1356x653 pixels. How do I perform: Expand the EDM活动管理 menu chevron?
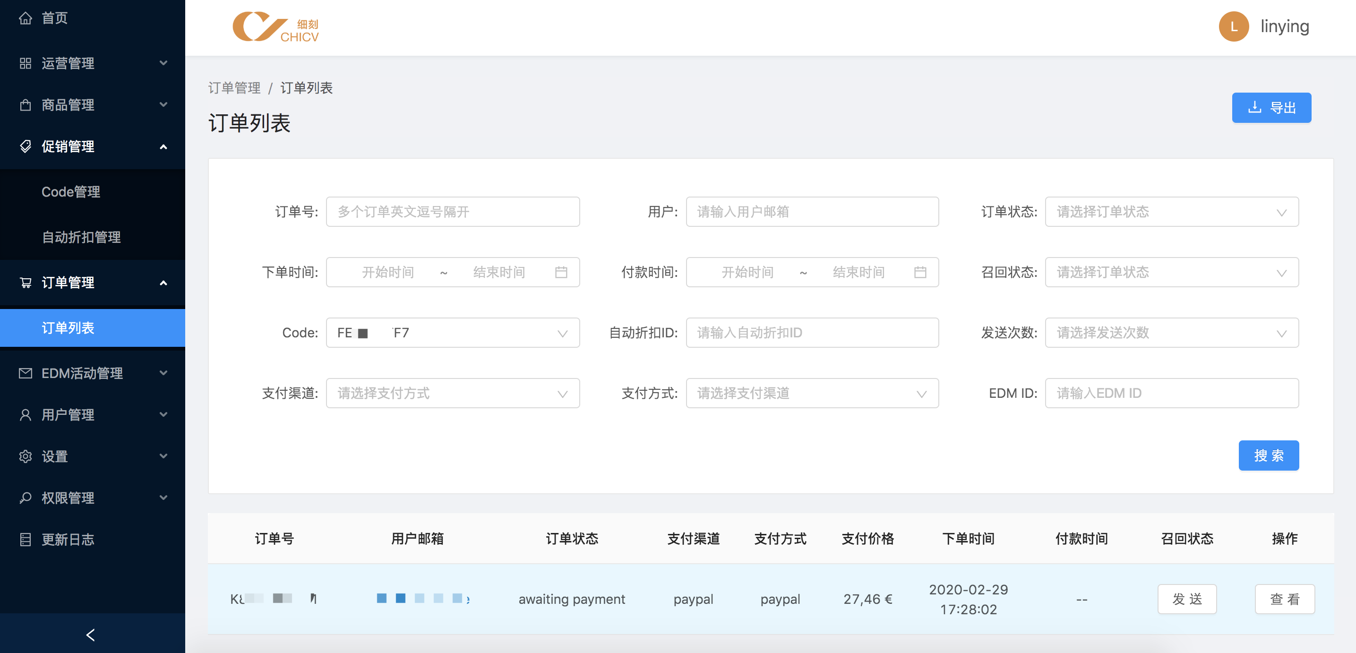click(x=163, y=373)
